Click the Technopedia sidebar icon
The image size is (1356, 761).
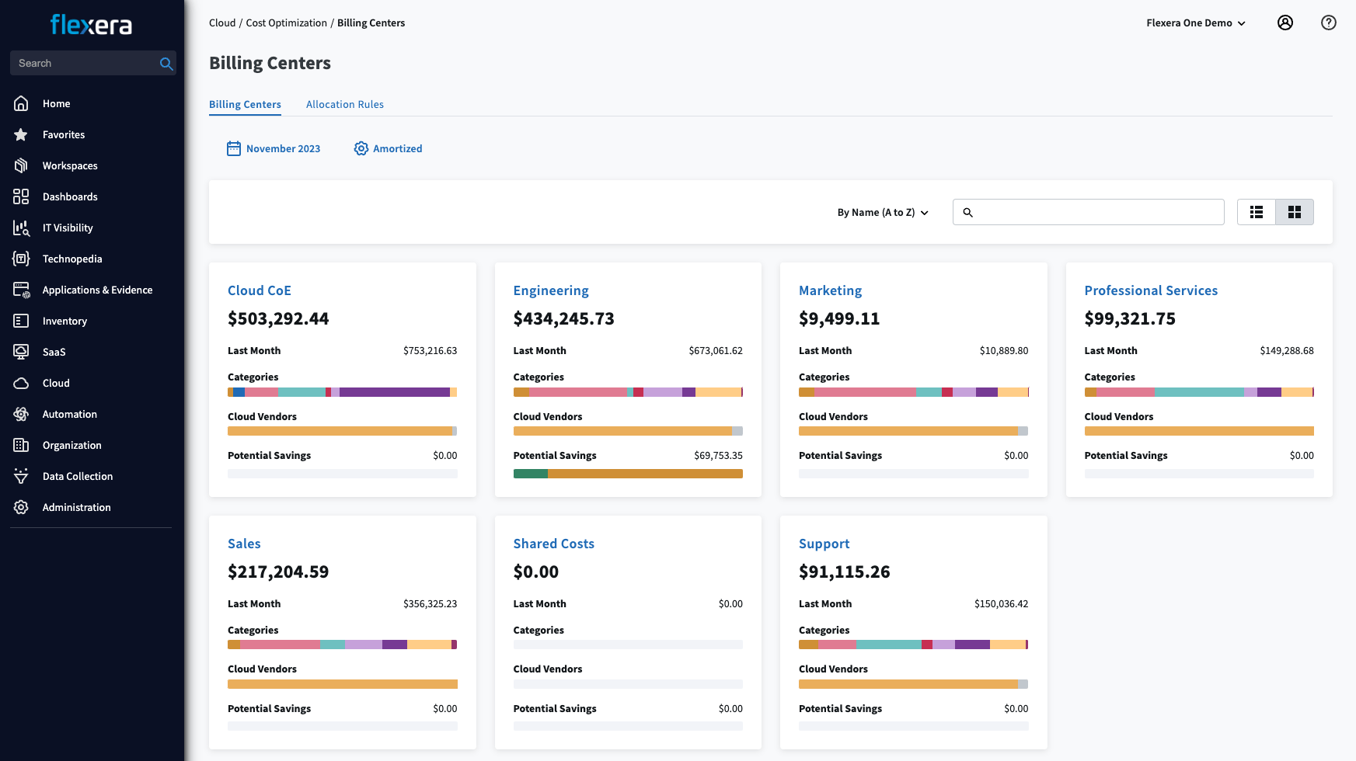[x=21, y=259]
